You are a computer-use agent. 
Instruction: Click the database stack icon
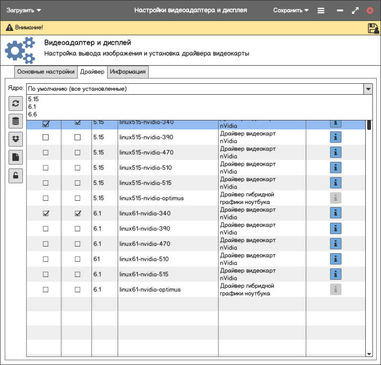(x=16, y=121)
